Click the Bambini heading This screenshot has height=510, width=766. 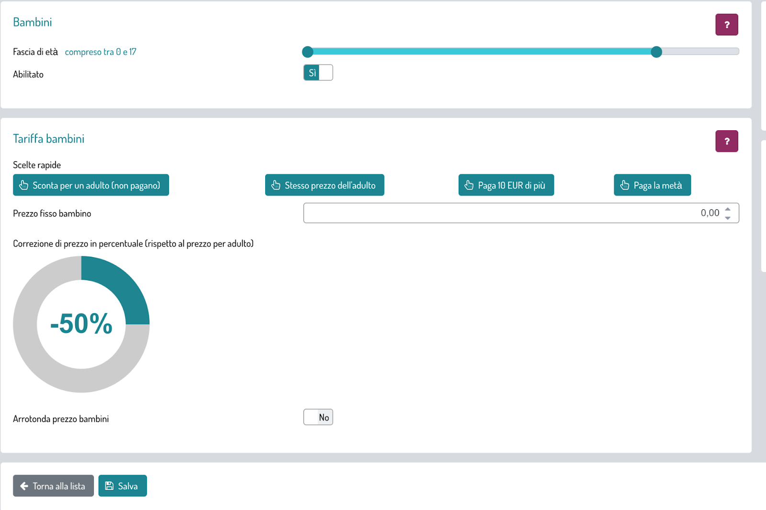(x=32, y=22)
